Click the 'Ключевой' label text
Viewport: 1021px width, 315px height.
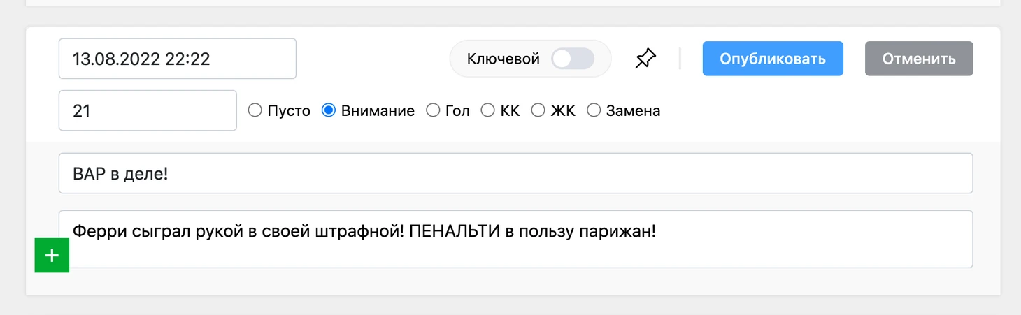click(x=504, y=59)
